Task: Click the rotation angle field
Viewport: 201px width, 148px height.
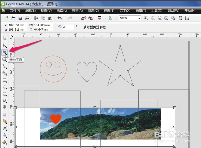Action: [68, 27]
